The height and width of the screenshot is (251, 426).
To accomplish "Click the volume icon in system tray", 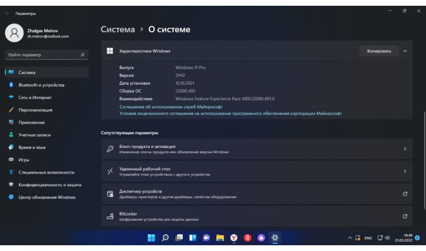I will click(387, 238).
